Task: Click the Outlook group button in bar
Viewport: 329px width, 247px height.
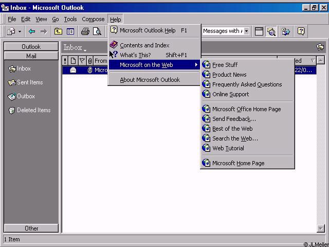Action: point(31,47)
